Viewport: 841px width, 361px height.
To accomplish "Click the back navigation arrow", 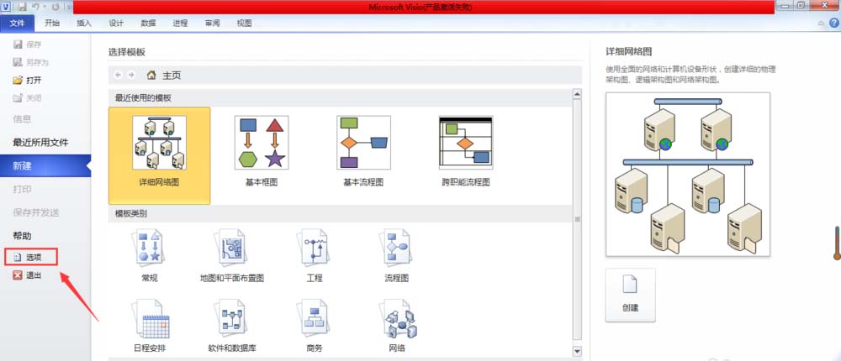I will tap(118, 75).
